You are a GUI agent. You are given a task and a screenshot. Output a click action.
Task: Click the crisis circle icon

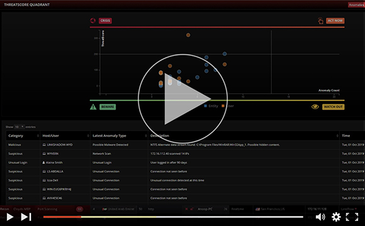(93, 21)
